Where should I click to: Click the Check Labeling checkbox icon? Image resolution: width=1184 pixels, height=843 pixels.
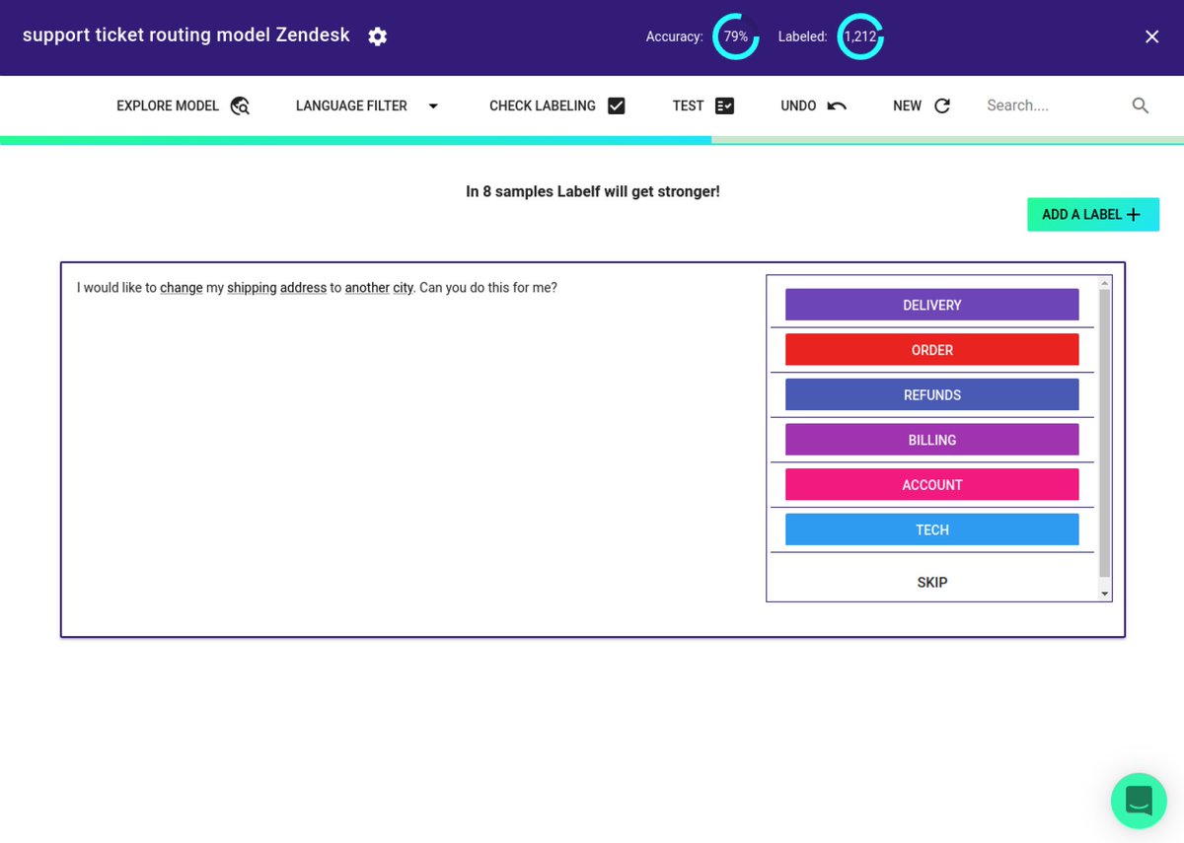click(x=617, y=105)
